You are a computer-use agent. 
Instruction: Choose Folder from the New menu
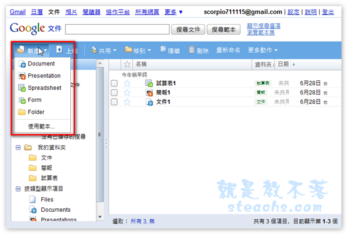(36, 112)
